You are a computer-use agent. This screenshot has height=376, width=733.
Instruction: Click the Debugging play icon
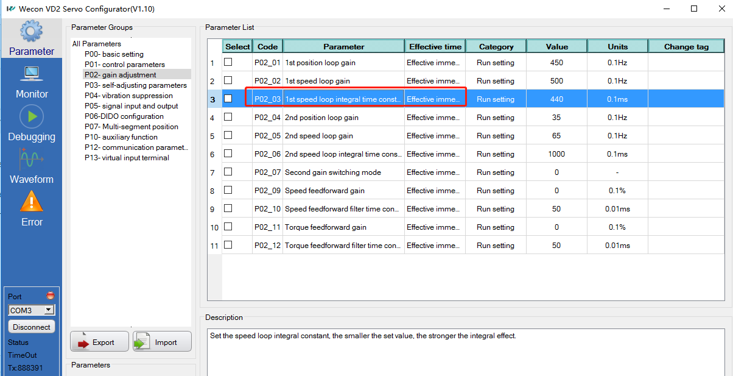coord(32,116)
